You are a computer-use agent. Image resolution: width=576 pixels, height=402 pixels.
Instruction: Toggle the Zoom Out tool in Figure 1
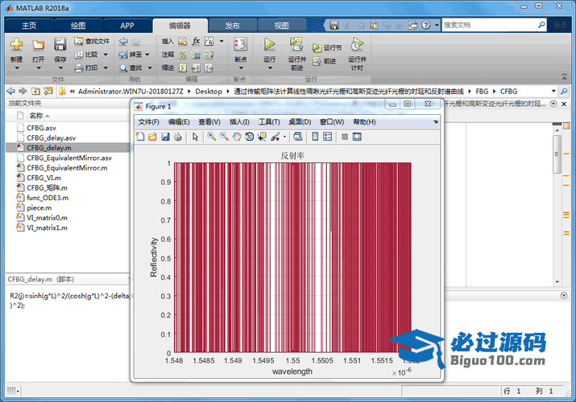point(224,137)
